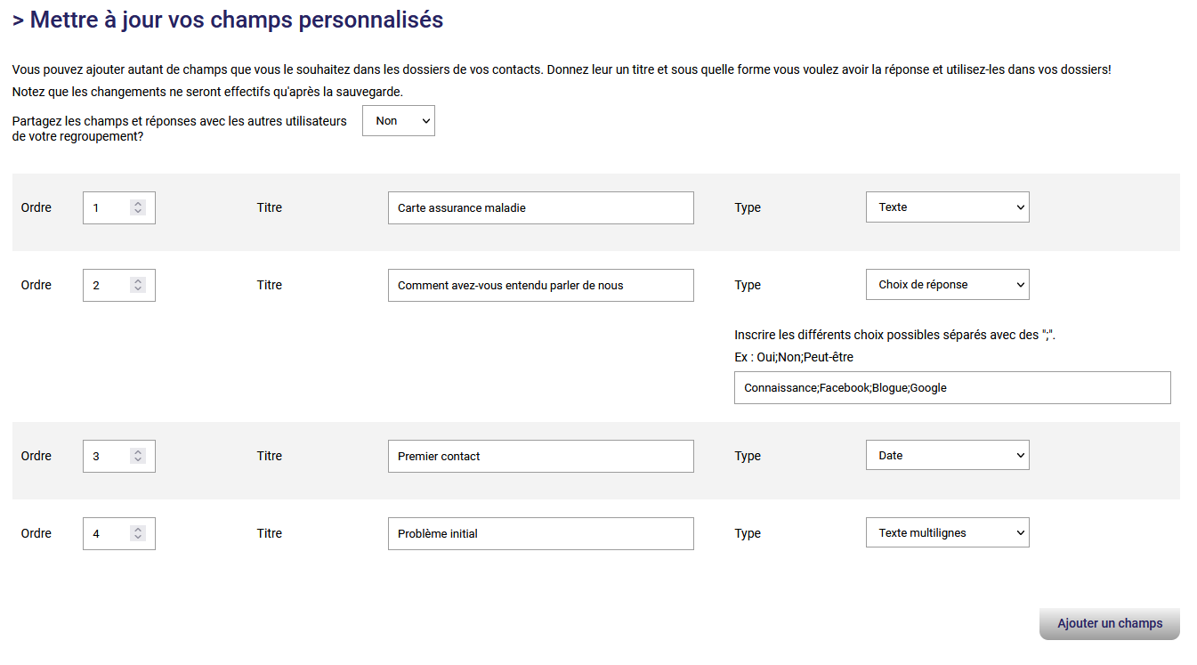The height and width of the screenshot is (665, 1197).
Task: Click the choices field containing Connaissance;Facebook;Blogue;Google
Action: (x=951, y=388)
